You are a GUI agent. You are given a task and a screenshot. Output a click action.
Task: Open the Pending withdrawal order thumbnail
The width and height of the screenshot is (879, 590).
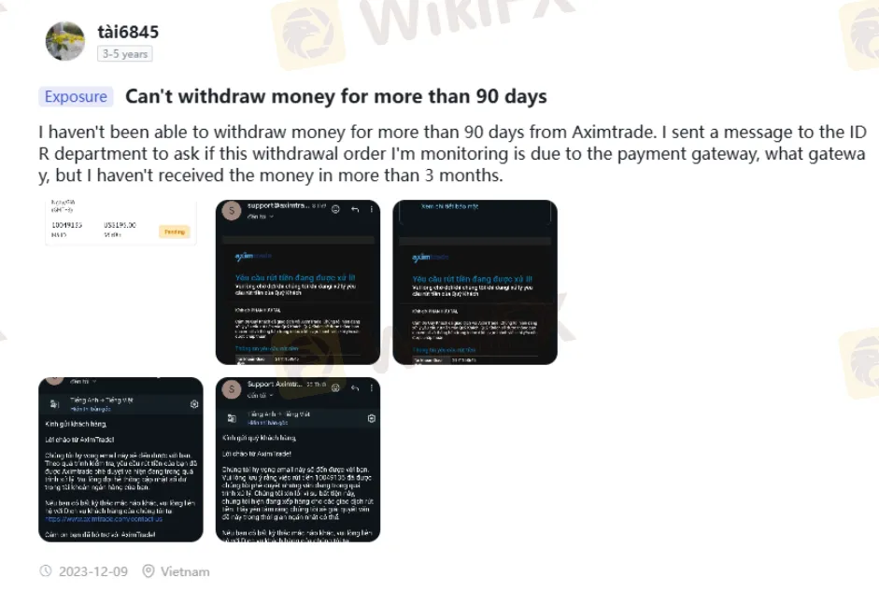[121, 222]
